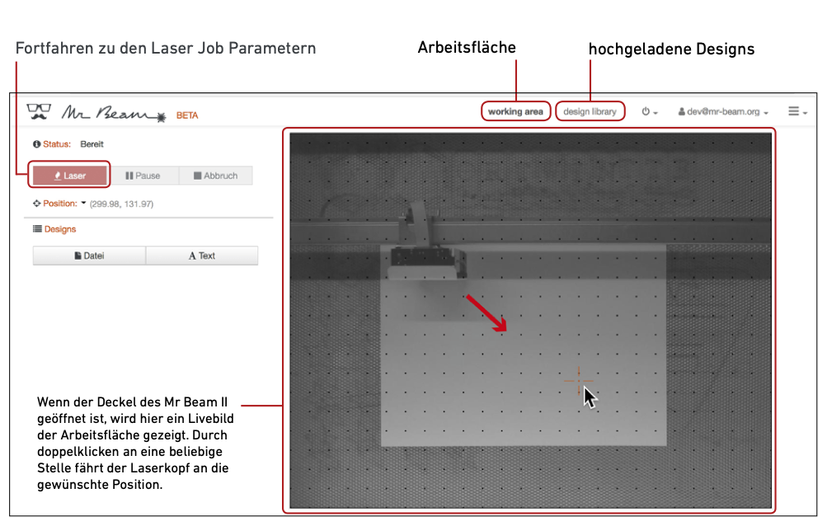This screenshot has height=526, width=827.
Task: Click the Mr Beam handwritten brand name
Action: (x=114, y=112)
